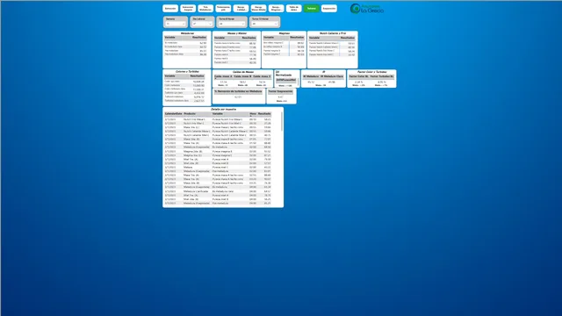Go to the Recup. Masas Mieles page
The height and width of the screenshot is (316, 562).
[x=258, y=8]
